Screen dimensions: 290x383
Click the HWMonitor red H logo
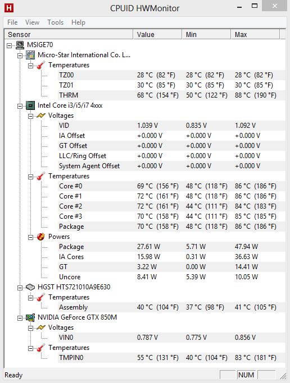click(9, 8)
